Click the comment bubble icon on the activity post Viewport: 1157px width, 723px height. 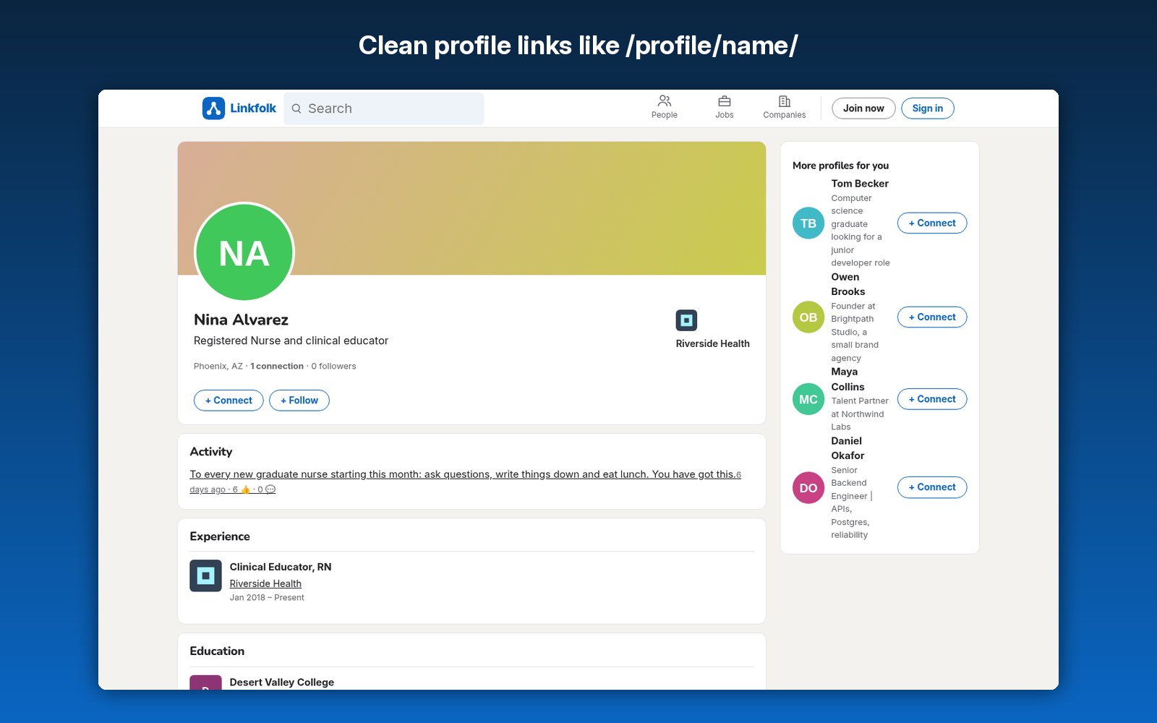point(270,490)
